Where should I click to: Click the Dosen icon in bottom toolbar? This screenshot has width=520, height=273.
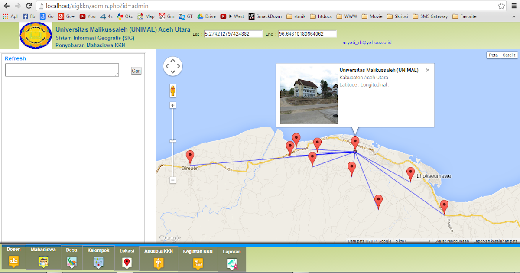coord(13,260)
